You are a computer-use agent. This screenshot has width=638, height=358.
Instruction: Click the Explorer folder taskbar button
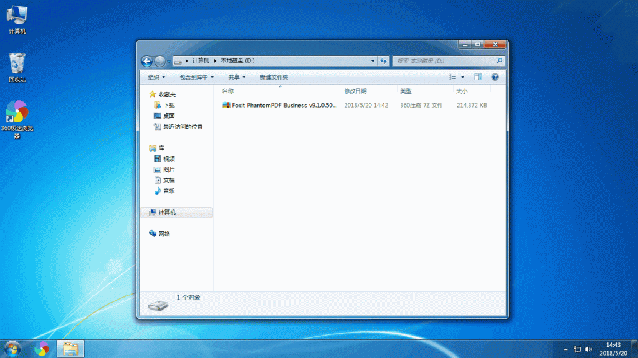(x=70, y=349)
